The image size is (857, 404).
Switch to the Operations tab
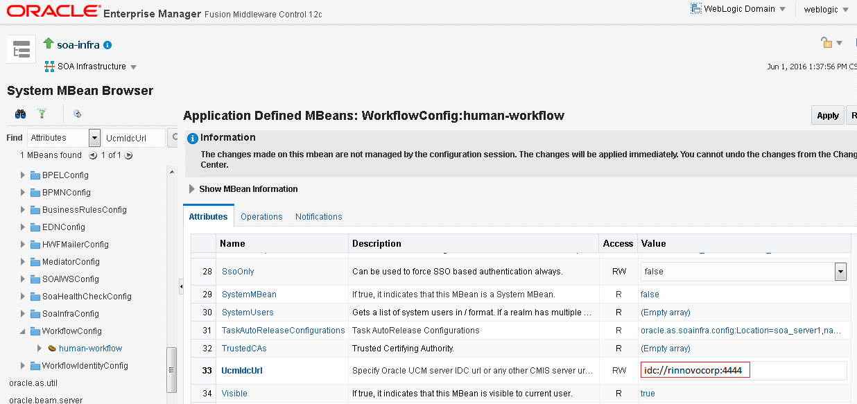point(261,216)
